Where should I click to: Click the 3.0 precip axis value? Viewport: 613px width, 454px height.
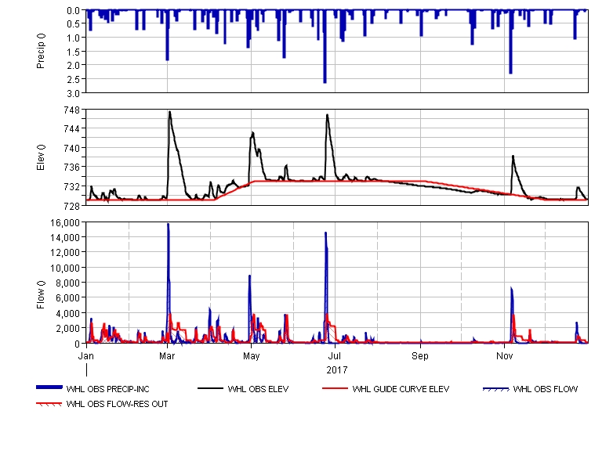point(73,93)
